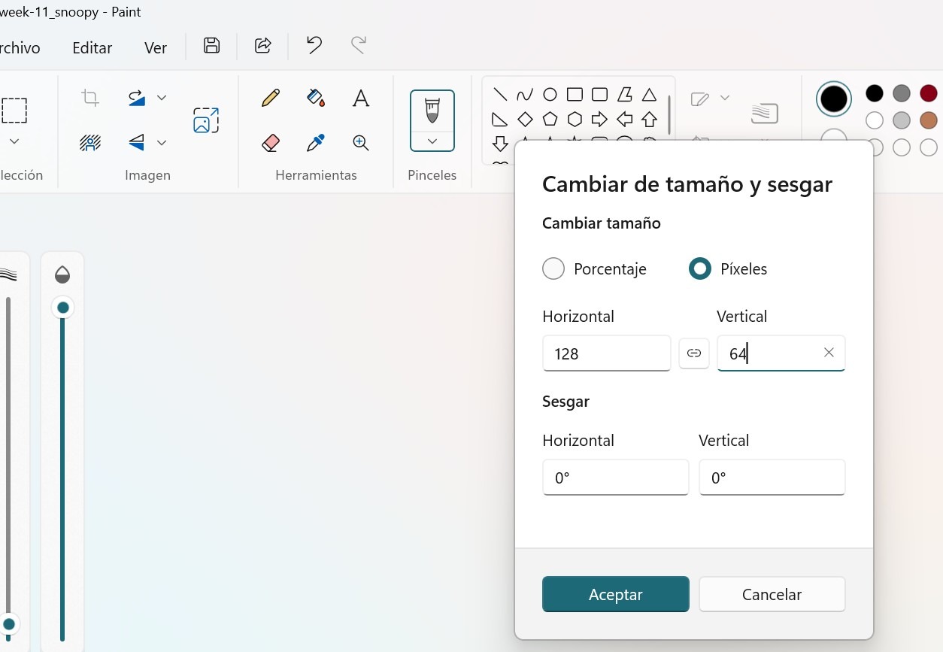Screen dimensions: 943x652
Task: Expand the rotate options dropdown
Action: (162, 98)
